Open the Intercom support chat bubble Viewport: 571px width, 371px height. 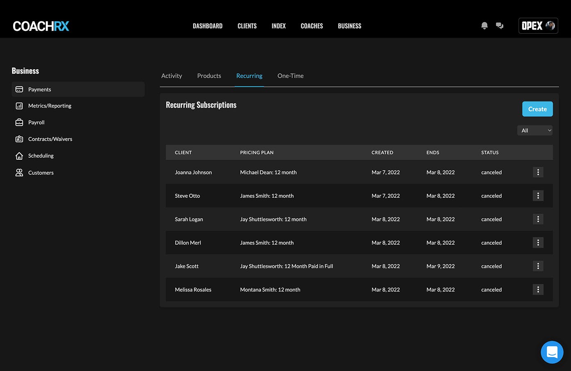pos(552,352)
